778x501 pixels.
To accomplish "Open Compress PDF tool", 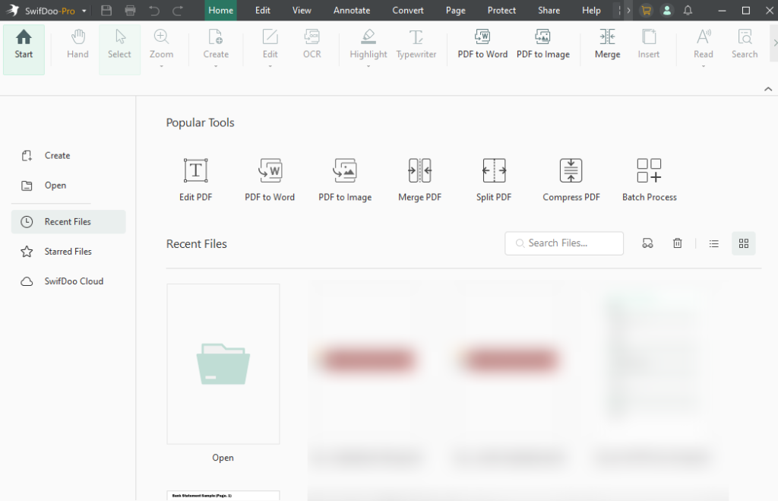I will [571, 179].
